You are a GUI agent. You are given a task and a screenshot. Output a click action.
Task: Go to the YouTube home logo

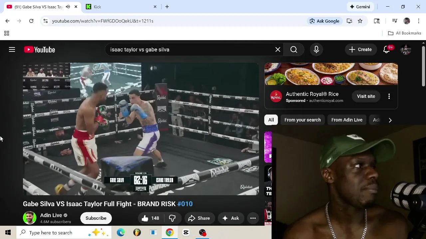pyautogui.click(x=39, y=49)
